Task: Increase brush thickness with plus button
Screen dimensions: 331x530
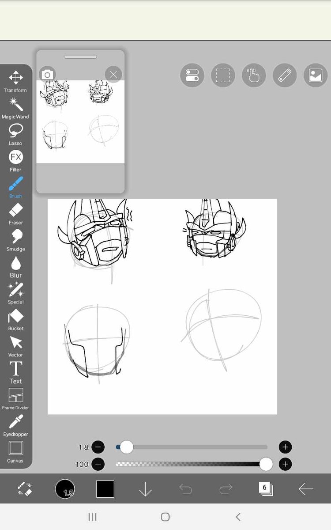Action: (x=285, y=447)
